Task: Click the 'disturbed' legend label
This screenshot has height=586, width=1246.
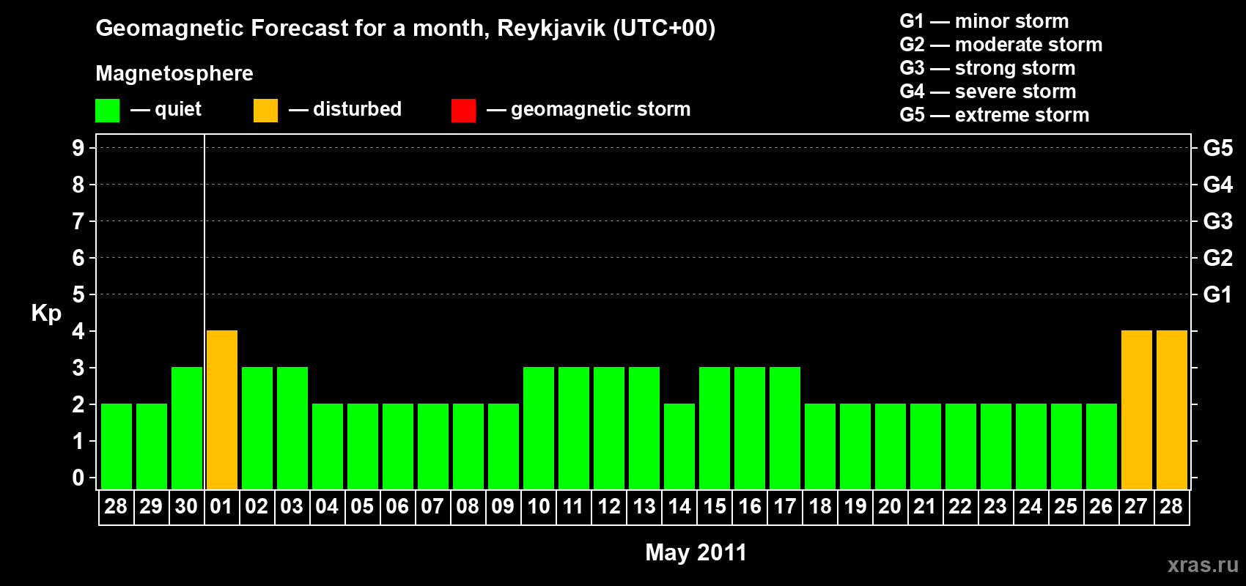Action: [x=357, y=109]
